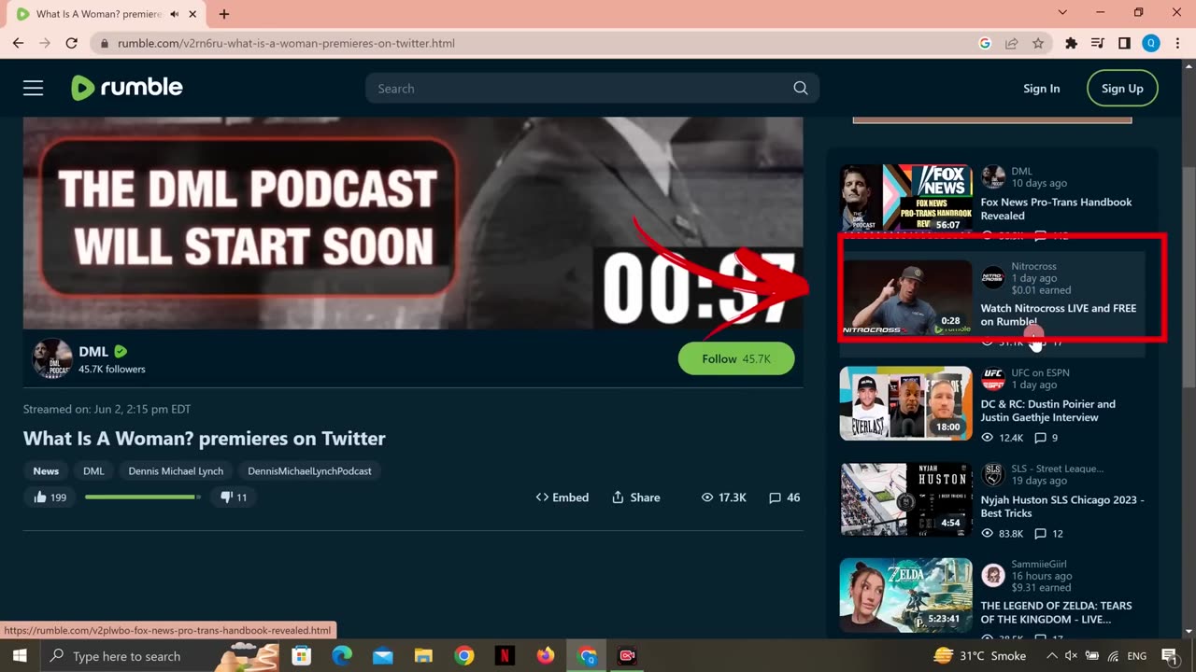Open the Embed option

tap(562, 497)
